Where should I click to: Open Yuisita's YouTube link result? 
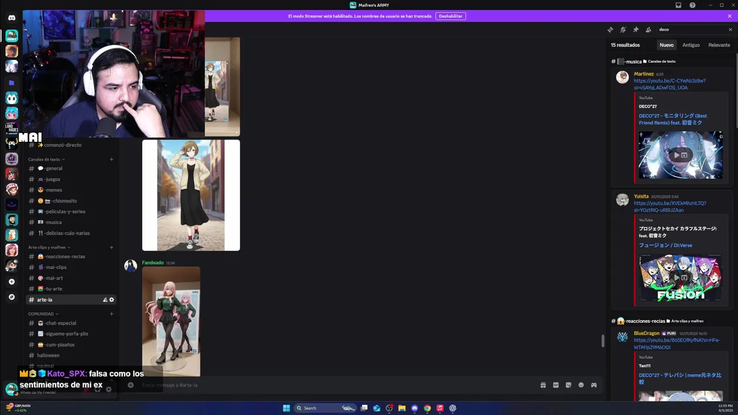669,206
